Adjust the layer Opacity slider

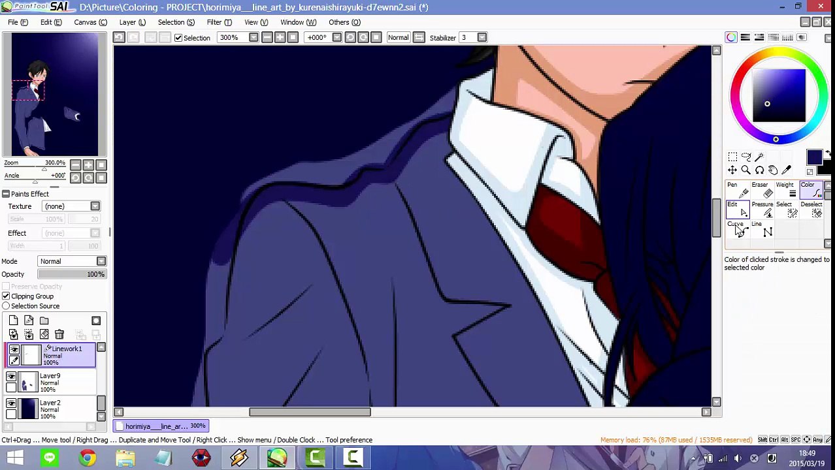72,274
